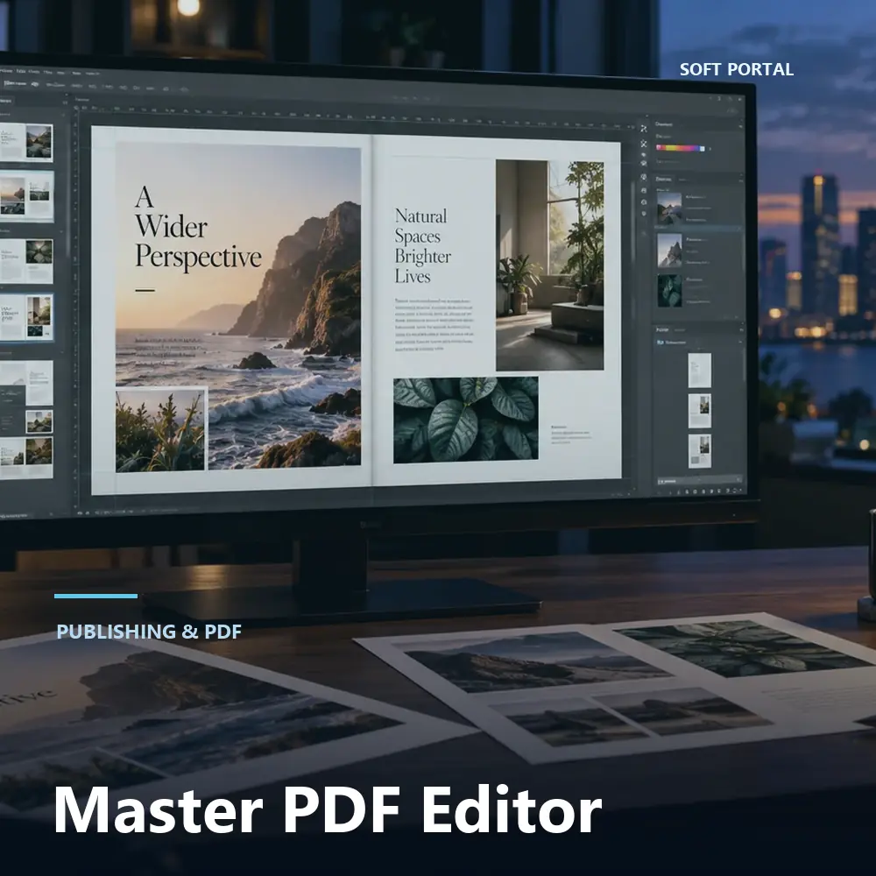Select the dark leaves thumbnail in right panel
This screenshot has width=876, height=876.
(x=669, y=291)
